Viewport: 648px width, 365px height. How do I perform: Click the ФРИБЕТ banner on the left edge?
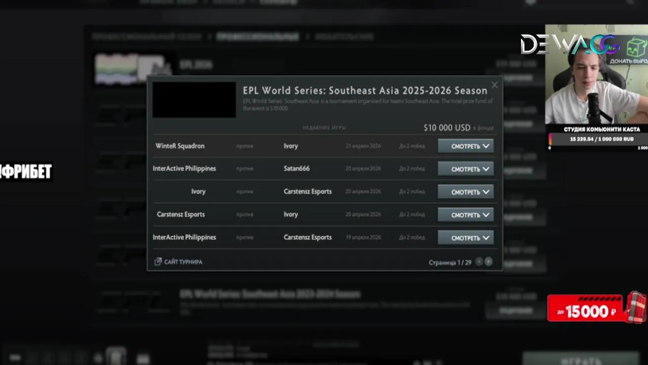[26, 172]
